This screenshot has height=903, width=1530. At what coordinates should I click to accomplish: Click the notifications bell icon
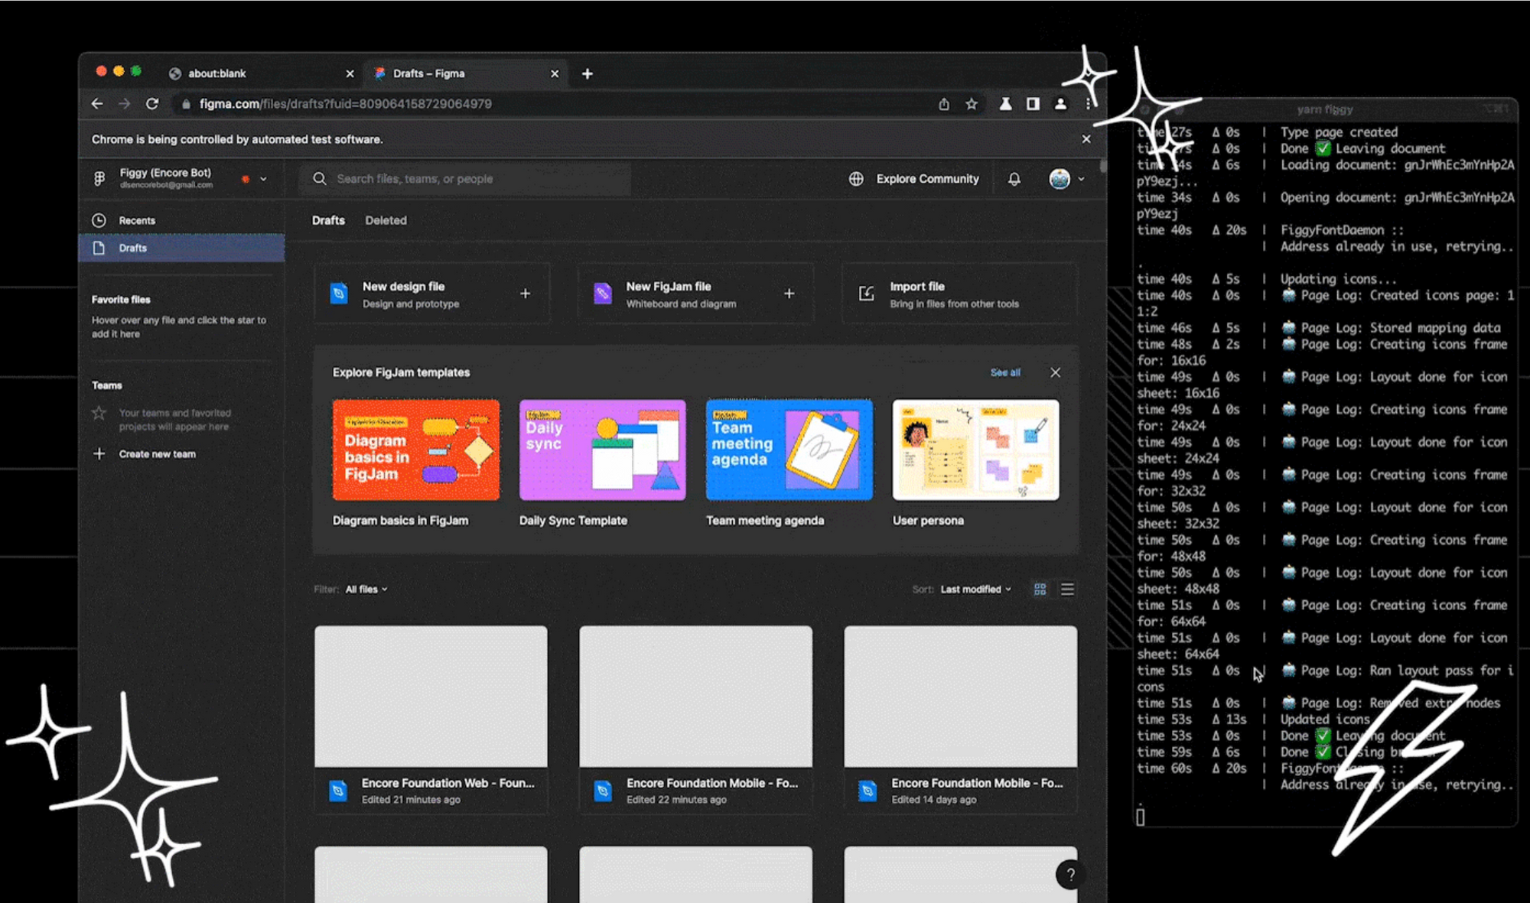click(1014, 179)
